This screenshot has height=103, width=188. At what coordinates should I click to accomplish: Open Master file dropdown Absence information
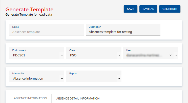coord(37,76)
